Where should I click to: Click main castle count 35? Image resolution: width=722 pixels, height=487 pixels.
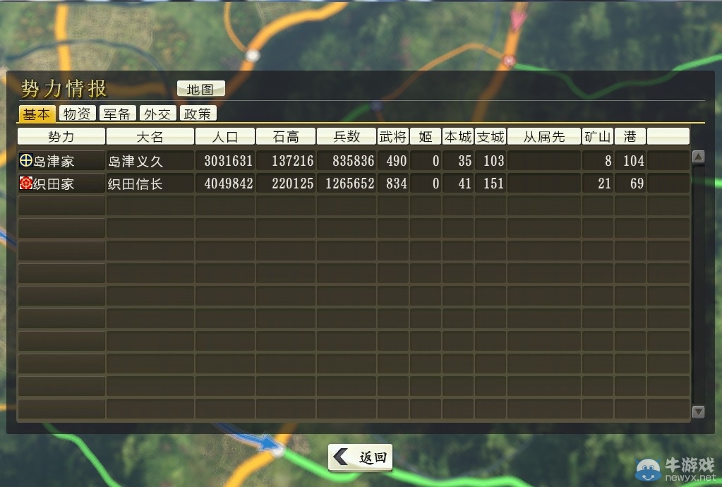point(464,161)
